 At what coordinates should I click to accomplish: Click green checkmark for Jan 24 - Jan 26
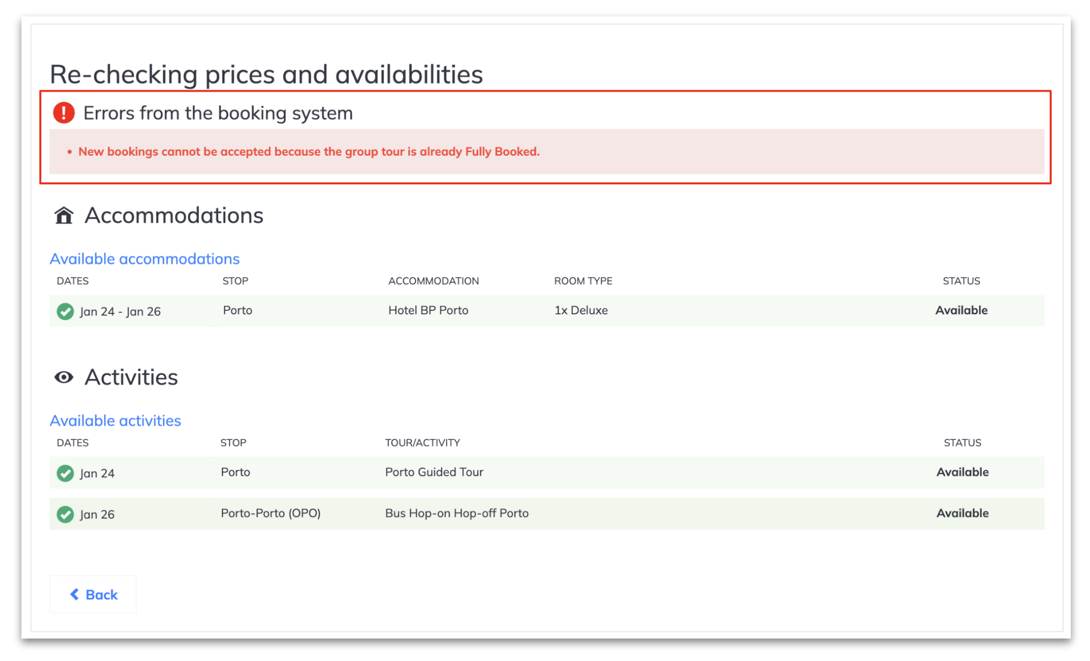(65, 311)
